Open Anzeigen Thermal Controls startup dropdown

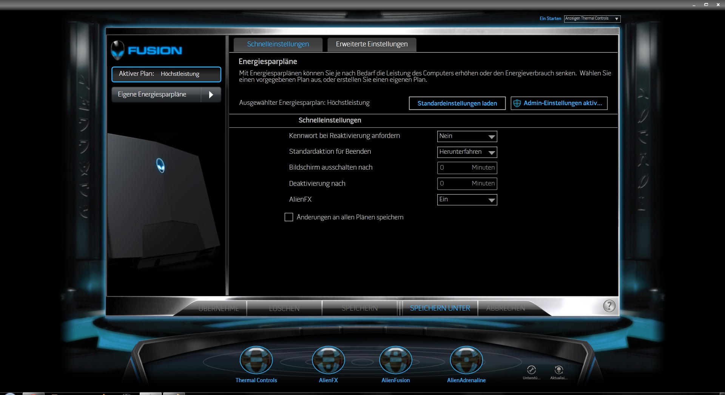[x=592, y=18]
